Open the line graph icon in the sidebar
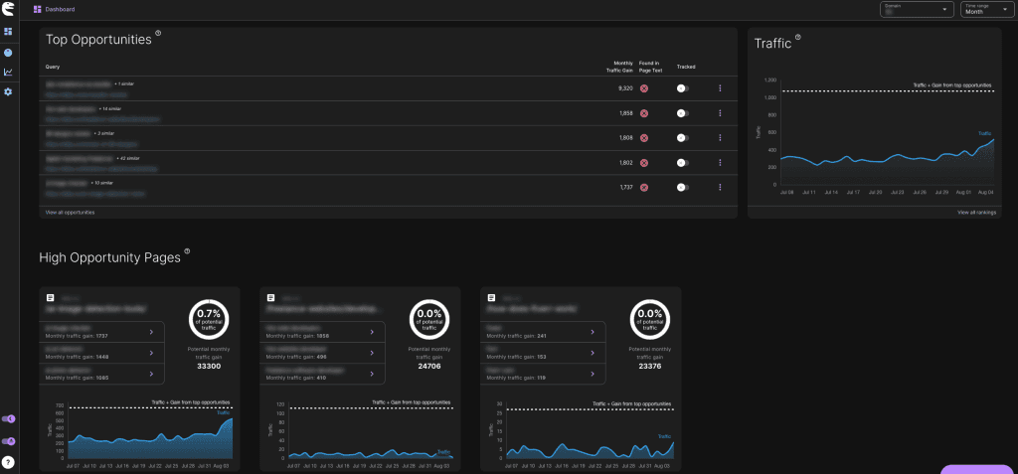Screen dimensions: 1018x474 8,72
